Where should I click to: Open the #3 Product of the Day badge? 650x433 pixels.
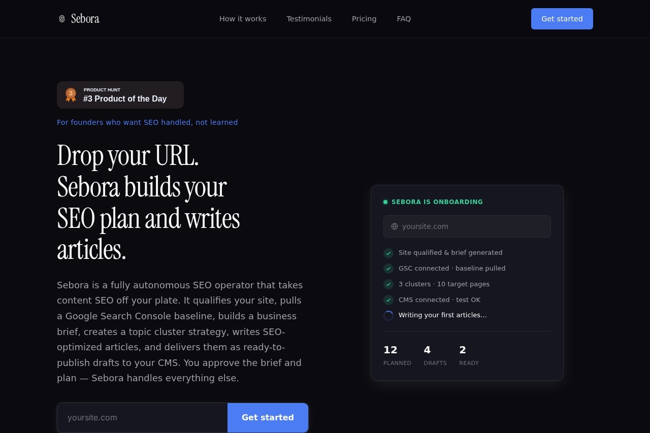tap(120, 95)
